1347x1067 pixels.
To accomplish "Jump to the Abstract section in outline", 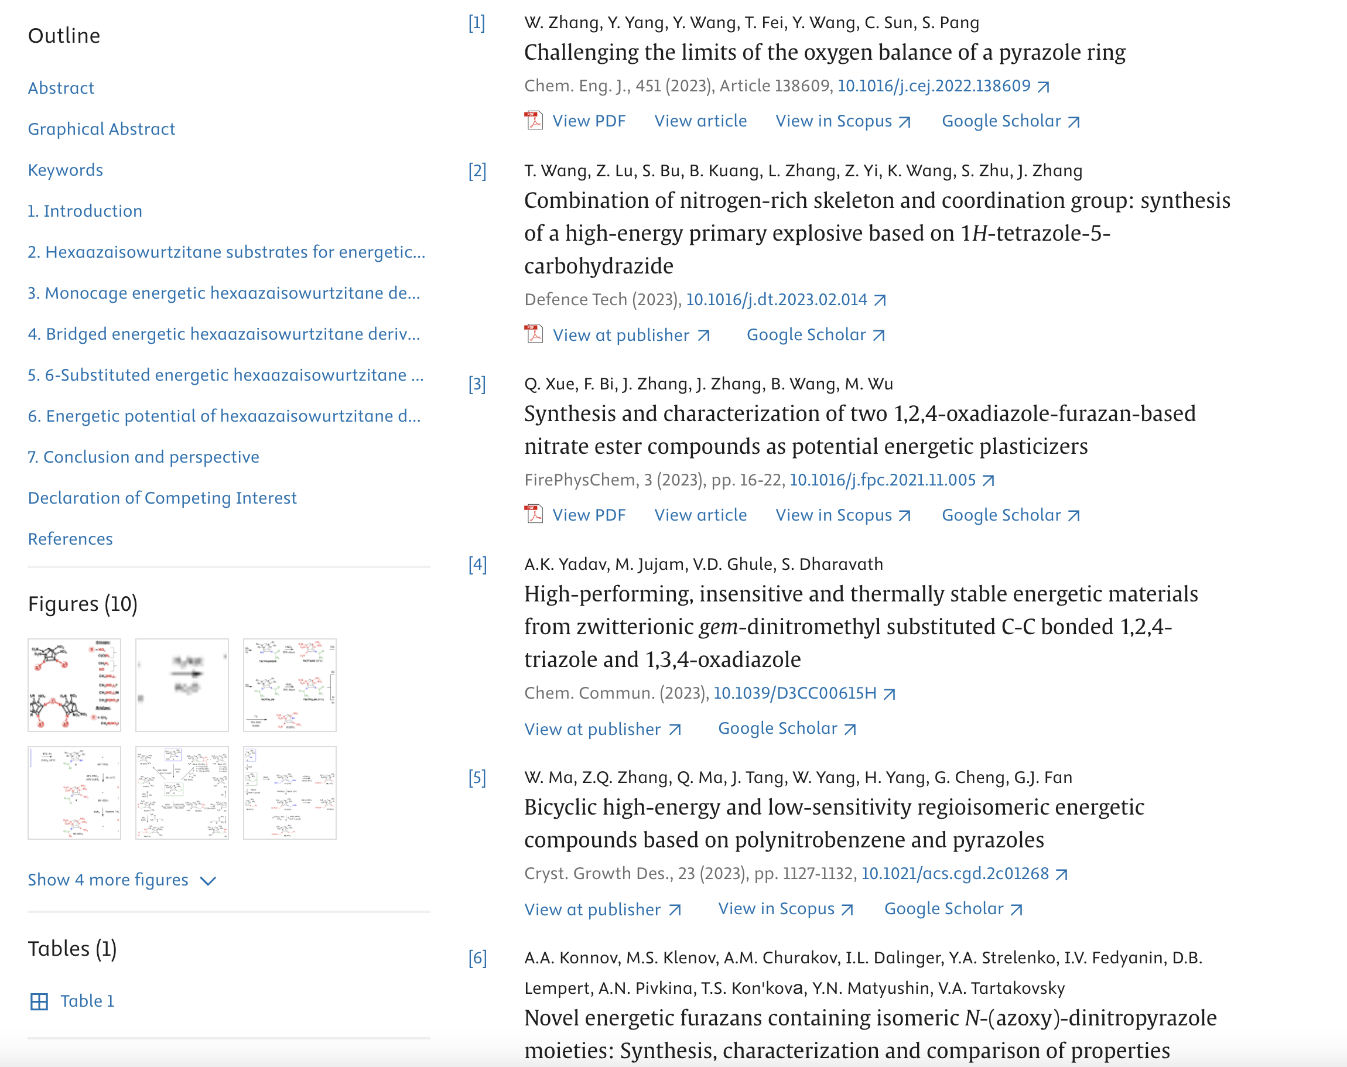I will click(x=61, y=88).
